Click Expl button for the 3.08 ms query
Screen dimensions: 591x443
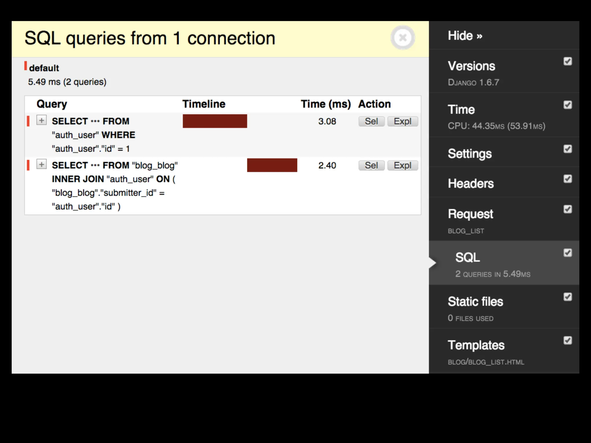coord(403,121)
